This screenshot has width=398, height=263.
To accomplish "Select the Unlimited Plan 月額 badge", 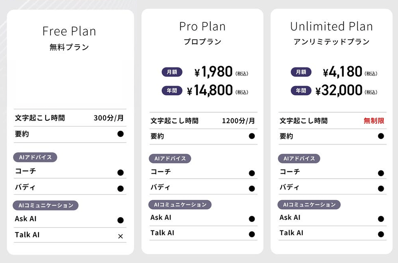I will (301, 72).
